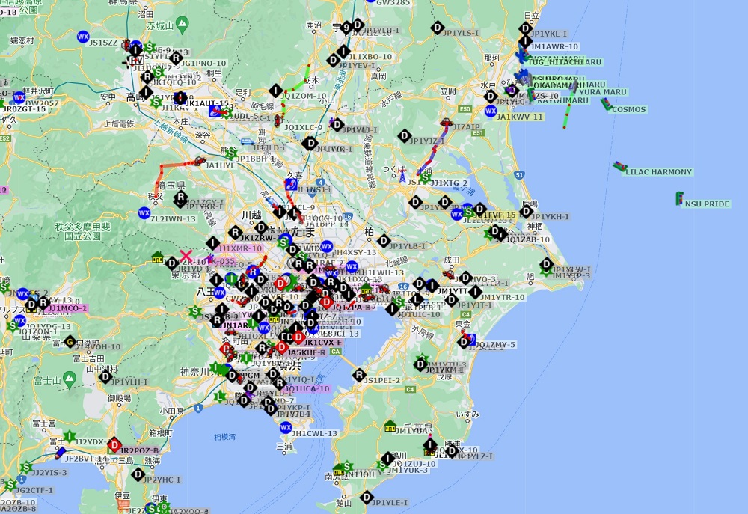This screenshot has width=748, height=514.
Task: Click the WX weather icon beside JA1KWV-11
Action: [x=491, y=111]
